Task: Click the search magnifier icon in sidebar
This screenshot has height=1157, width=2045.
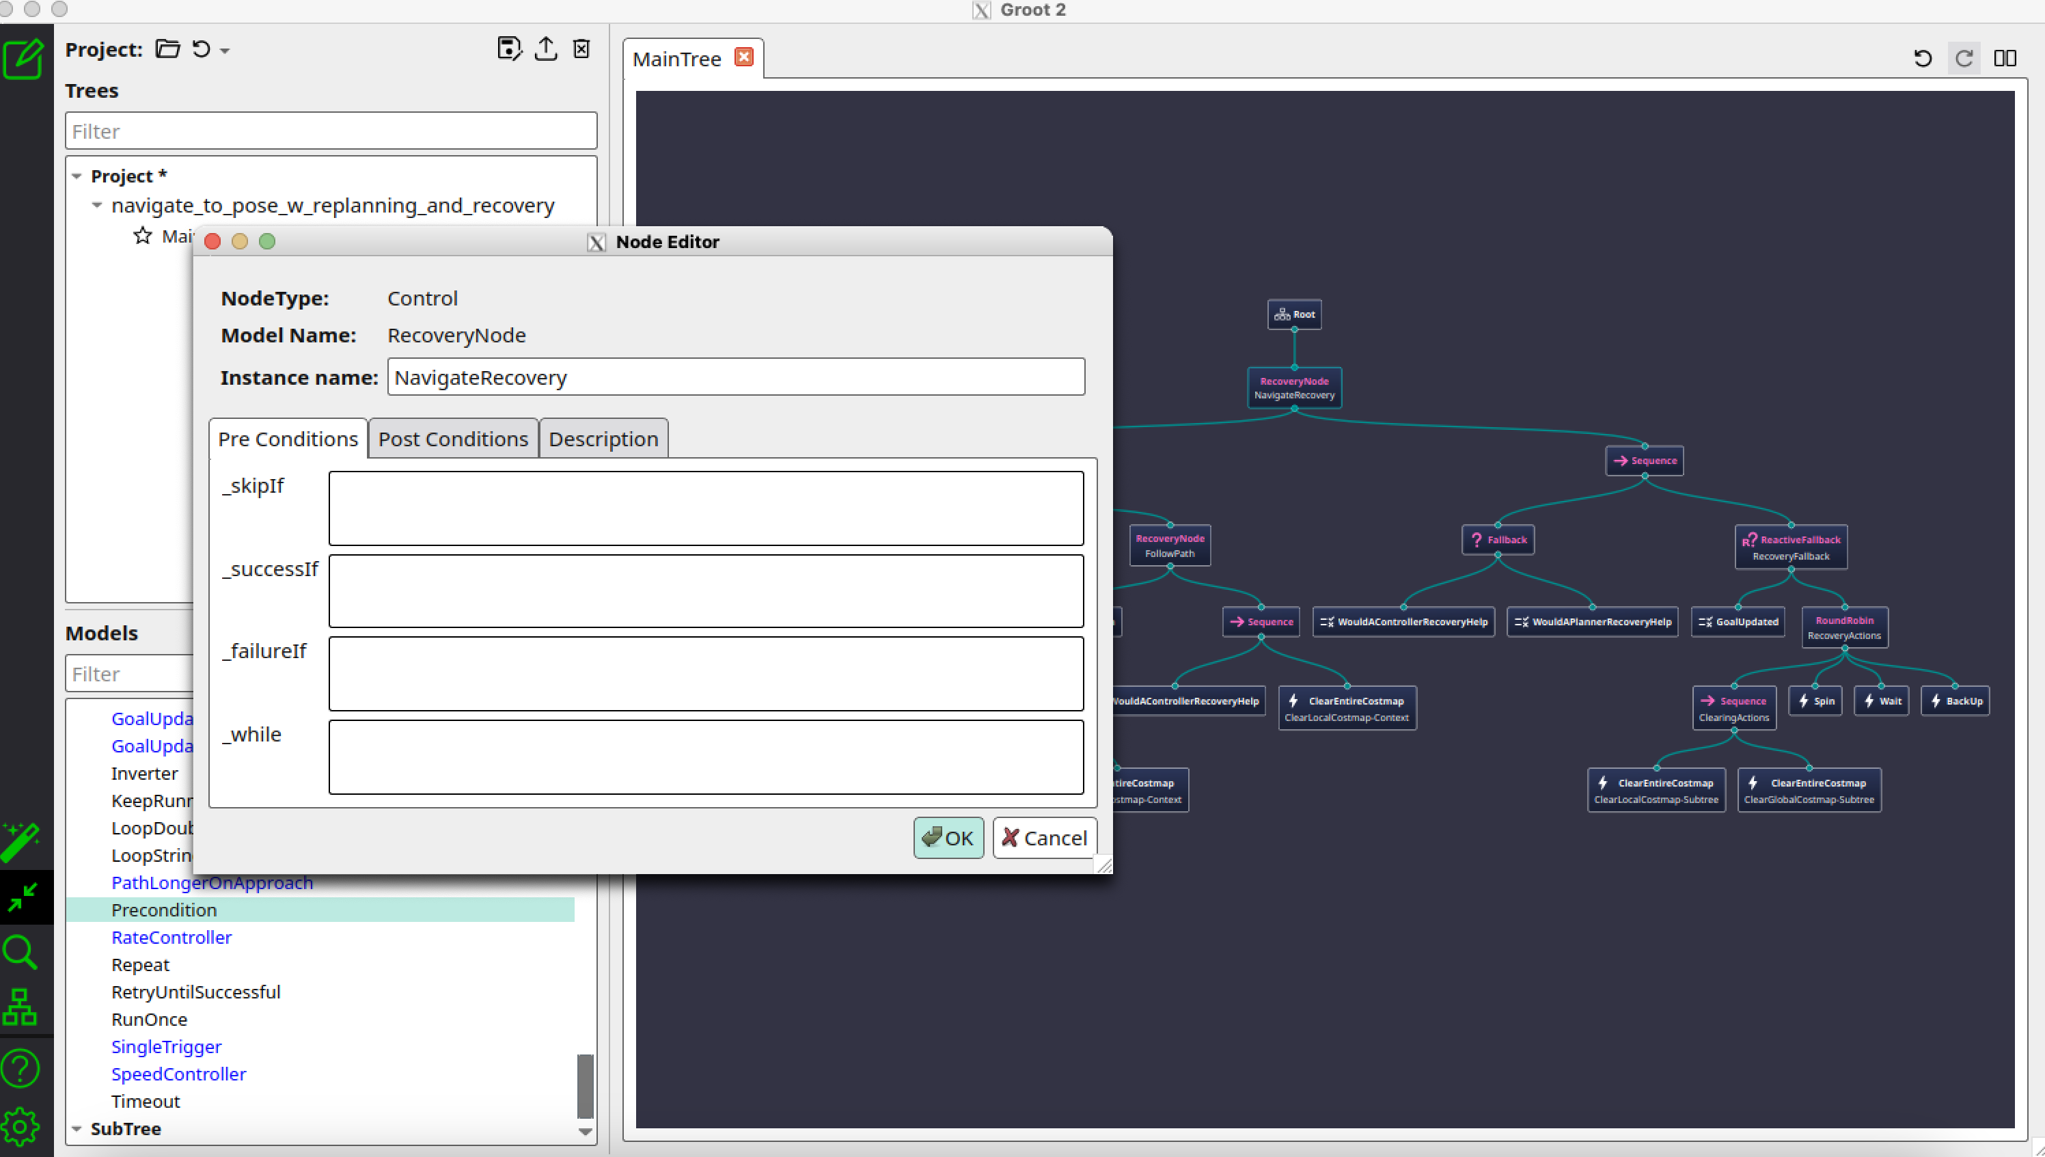Action: [20, 951]
